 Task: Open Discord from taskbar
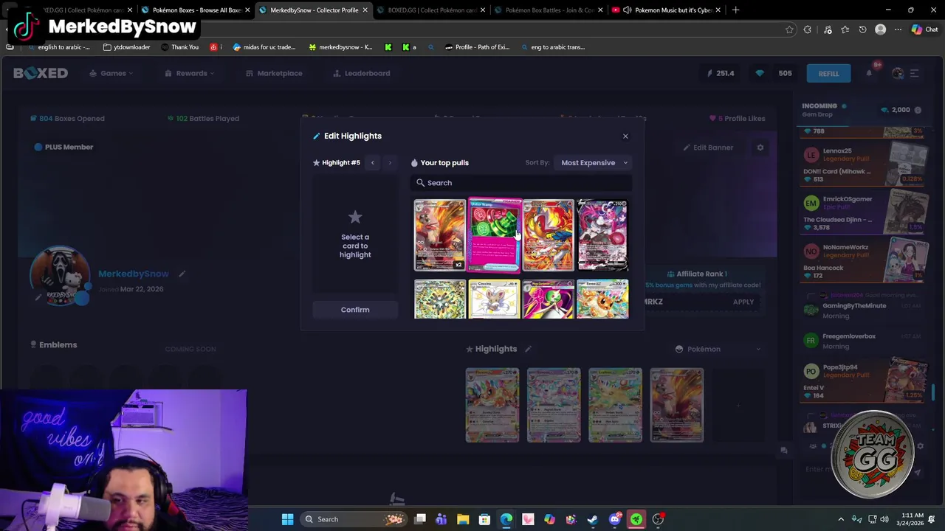614,519
